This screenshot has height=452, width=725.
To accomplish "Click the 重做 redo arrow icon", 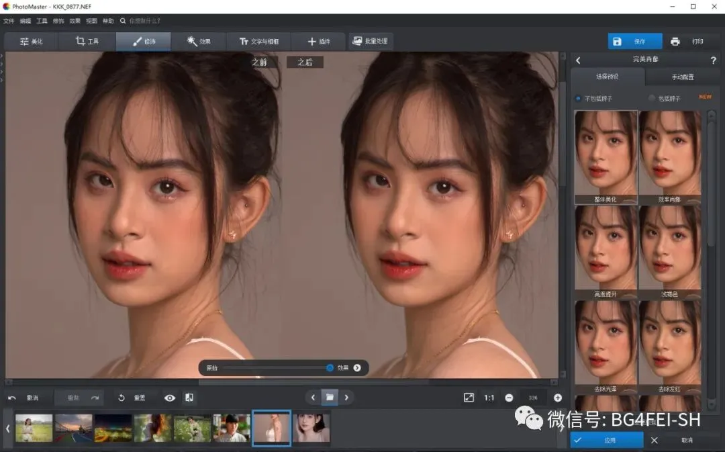I will [x=95, y=398].
